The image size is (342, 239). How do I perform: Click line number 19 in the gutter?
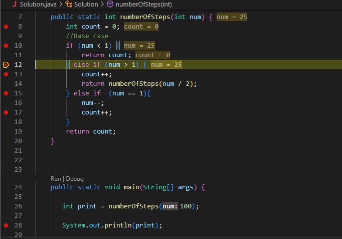[x=18, y=131]
